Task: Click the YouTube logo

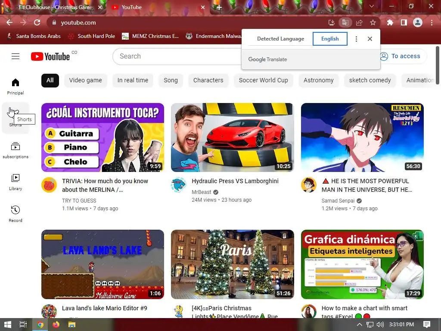Action: (x=50, y=56)
